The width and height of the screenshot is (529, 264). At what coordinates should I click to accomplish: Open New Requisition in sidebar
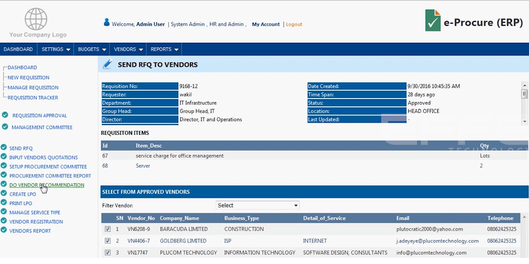click(x=28, y=78)
